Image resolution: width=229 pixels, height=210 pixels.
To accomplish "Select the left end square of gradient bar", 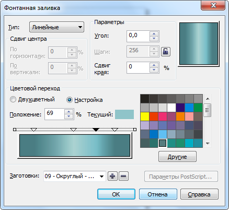I will (x=15, y=130).
